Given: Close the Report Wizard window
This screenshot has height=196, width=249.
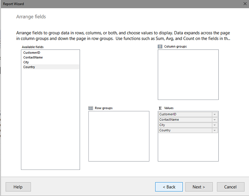Looking at the screenshot, I should pyautogui.click(x=245, y=4).
